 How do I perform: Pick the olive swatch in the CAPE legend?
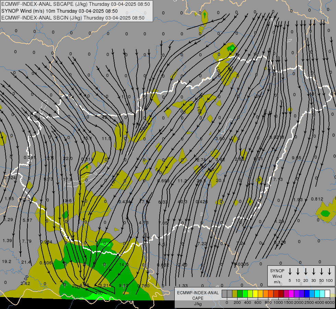(235, 294)
